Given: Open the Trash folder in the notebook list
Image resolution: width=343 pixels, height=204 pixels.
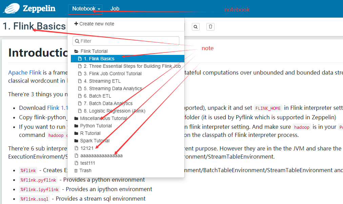Looking at the screenshot, I should coord(85,170).
